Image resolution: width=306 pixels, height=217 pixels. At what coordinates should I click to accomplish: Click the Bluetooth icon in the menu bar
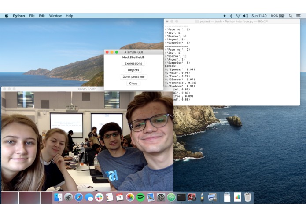(x=231, y=16)
